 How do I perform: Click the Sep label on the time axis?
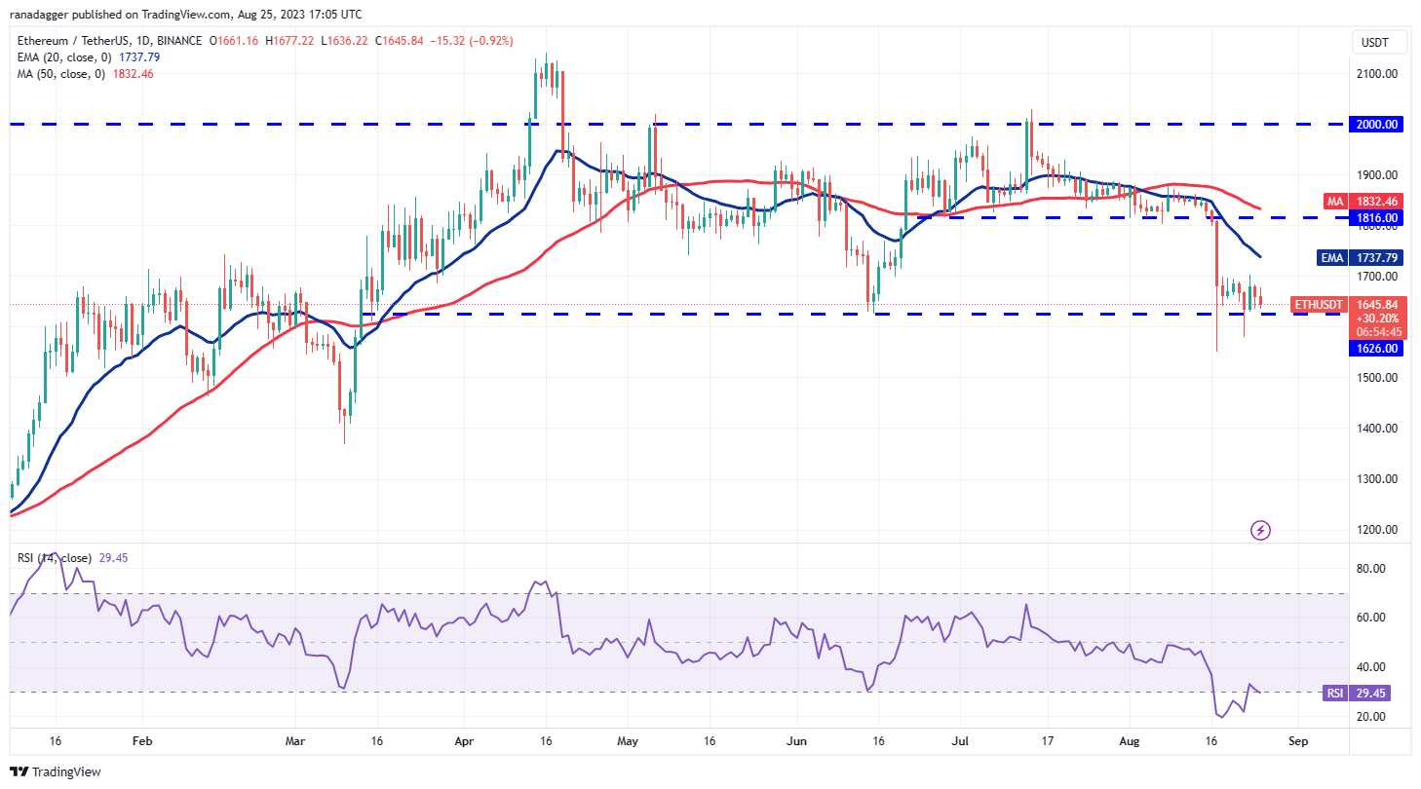(x=1297, y=741)
